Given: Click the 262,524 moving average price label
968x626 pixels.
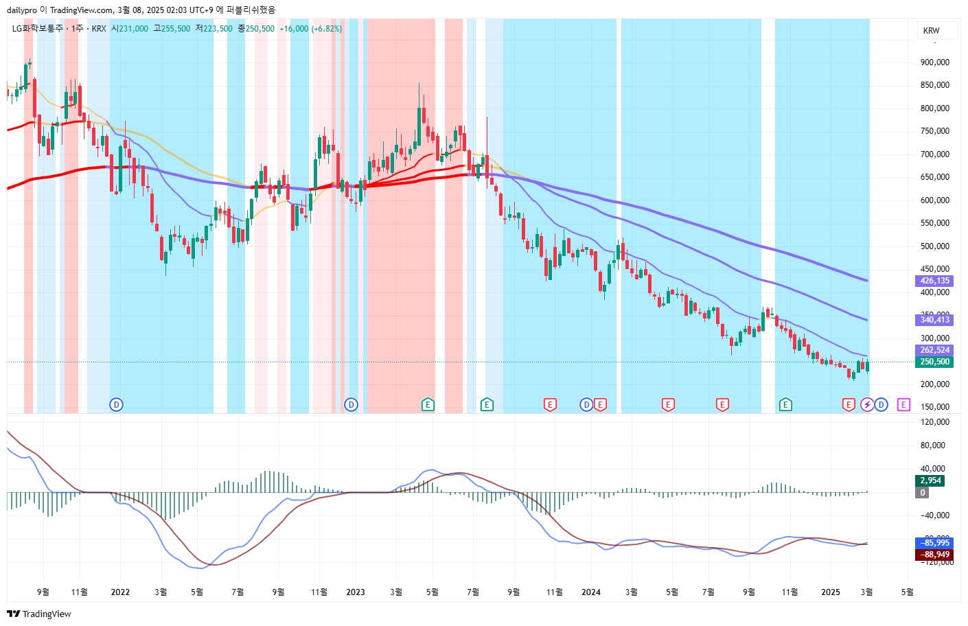Looking at the screenshot, I should pos(934,350).
